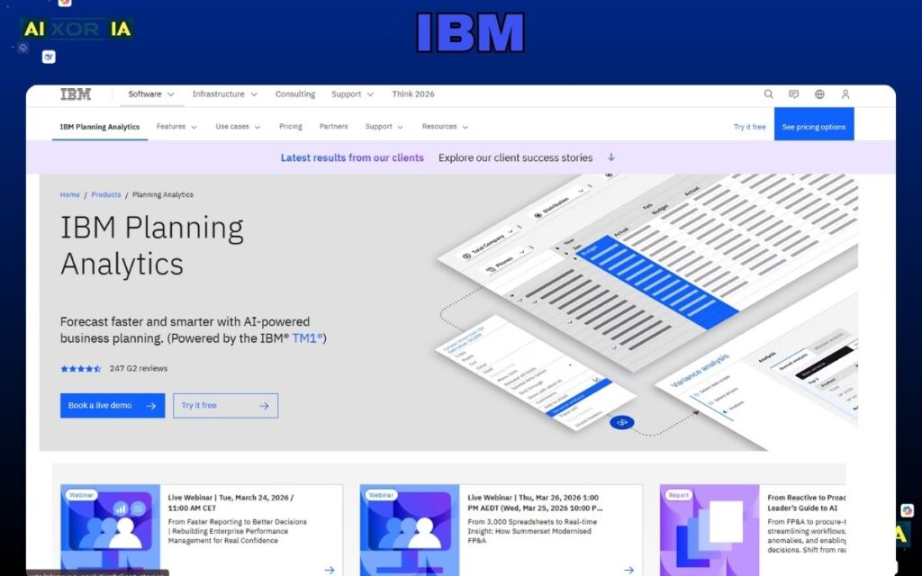Screen dimensions: 922x576
Task: Click the Report badge on the rightmost card
Action: [677, 494]
